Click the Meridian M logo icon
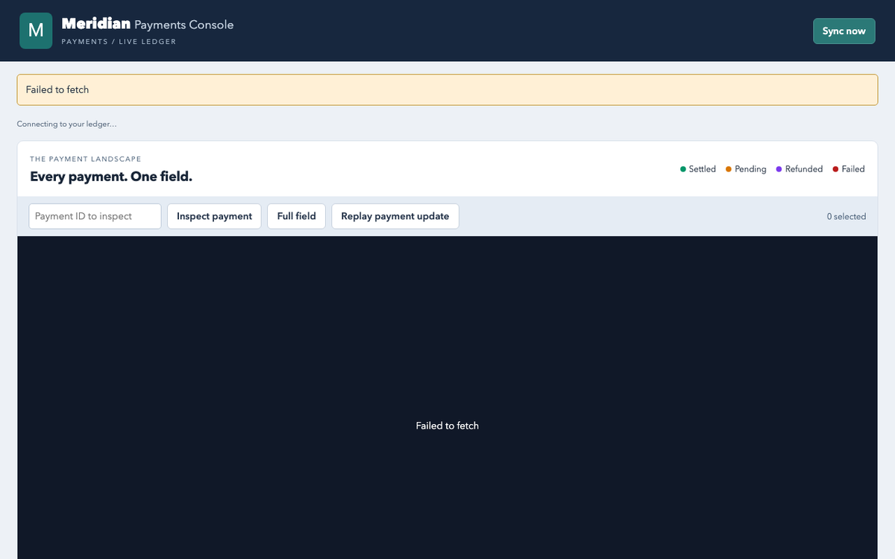895x559 pixels. coord(36,31)
